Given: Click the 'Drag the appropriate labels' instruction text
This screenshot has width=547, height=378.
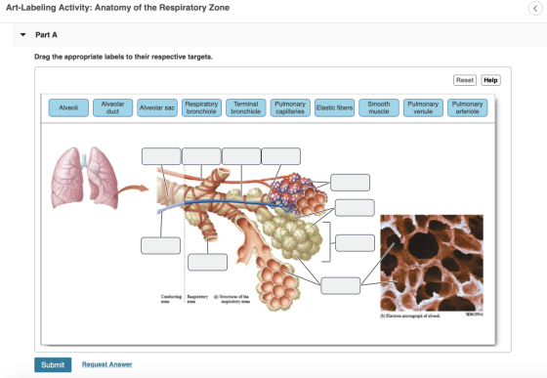Looking at the screenshot, I should point(123,57).
